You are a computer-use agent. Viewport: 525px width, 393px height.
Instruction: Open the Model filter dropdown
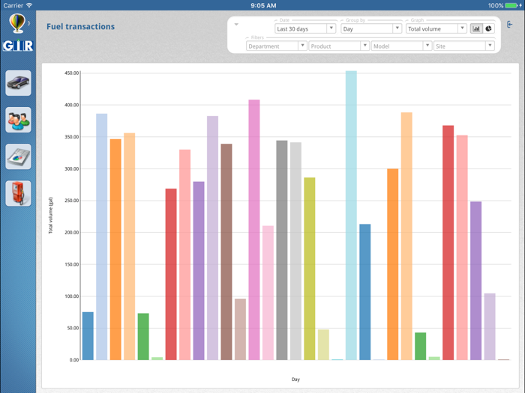point(401,46)
